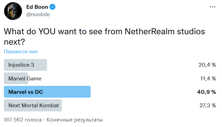The image size is (222, 127).
Task: Click the Next Mortal Kombat label text
Action: click(34, 105)
